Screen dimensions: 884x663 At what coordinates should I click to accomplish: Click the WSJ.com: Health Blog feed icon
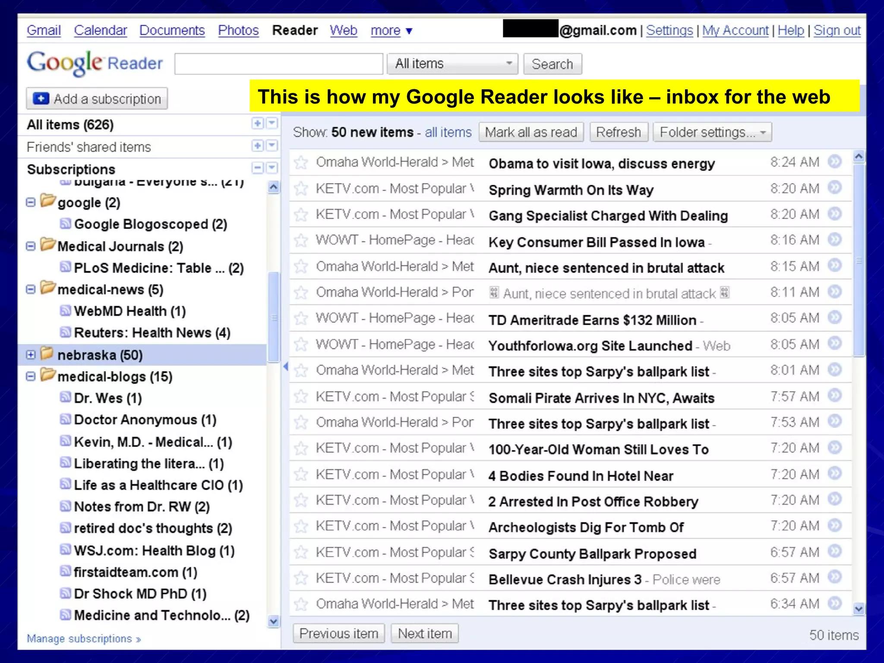tap(65, 549)
